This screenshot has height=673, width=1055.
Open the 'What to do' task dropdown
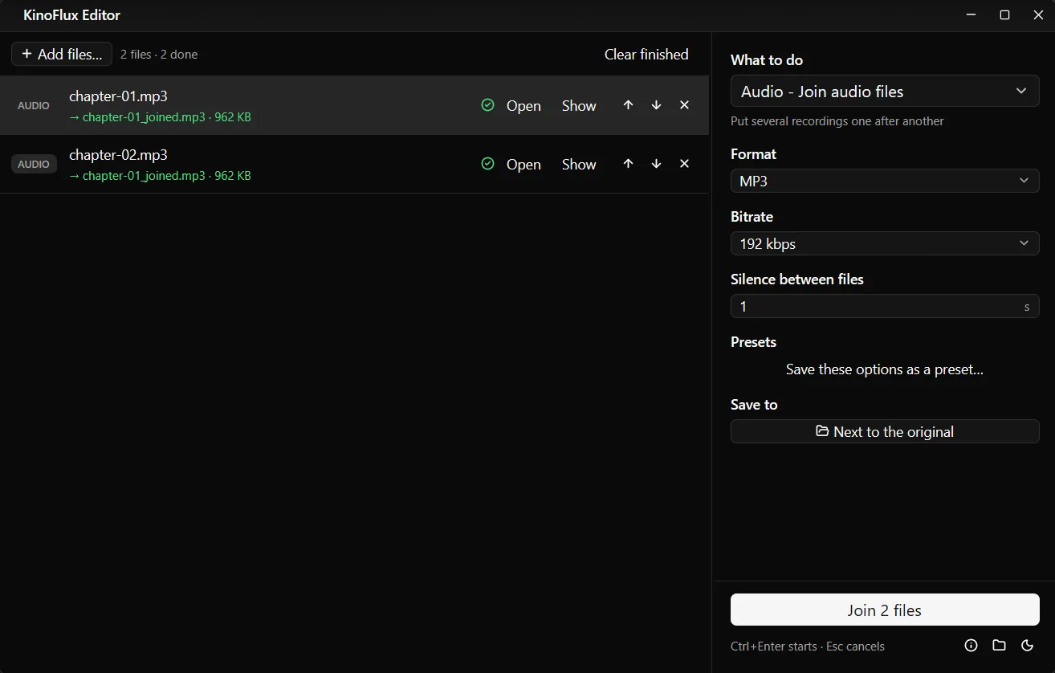885,92
